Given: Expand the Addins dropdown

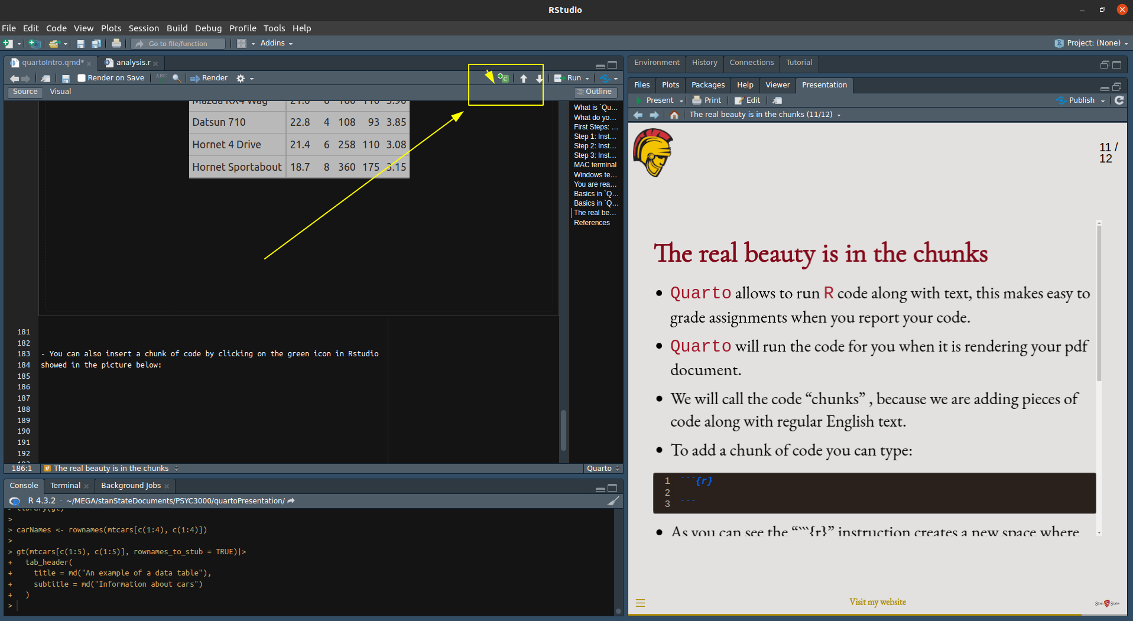Looking at the screenshot, I should pos(276,43).
